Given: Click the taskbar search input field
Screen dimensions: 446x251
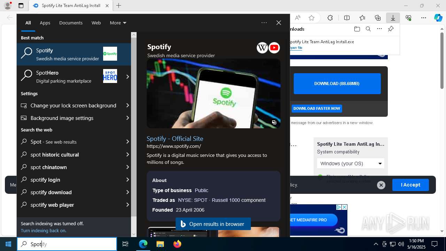Looking at the screenshot, I should [67, 244].
